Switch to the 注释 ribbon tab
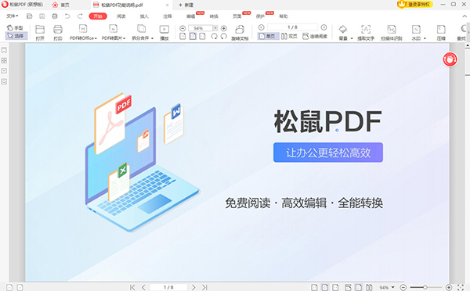470x291 pixels. pos(168,16)
